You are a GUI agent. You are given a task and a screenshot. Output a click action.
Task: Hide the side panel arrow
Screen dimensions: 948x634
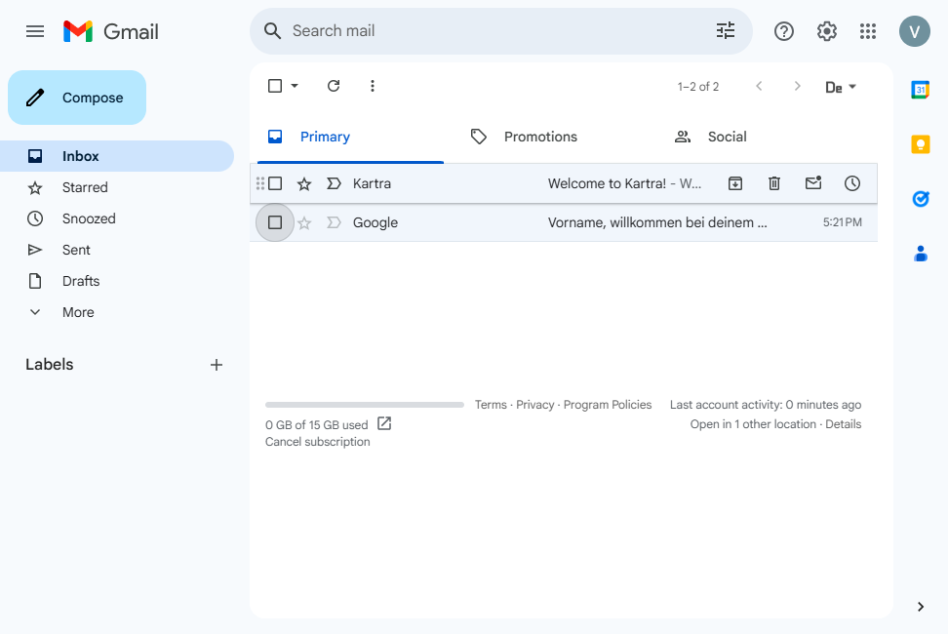pos(920,607)
